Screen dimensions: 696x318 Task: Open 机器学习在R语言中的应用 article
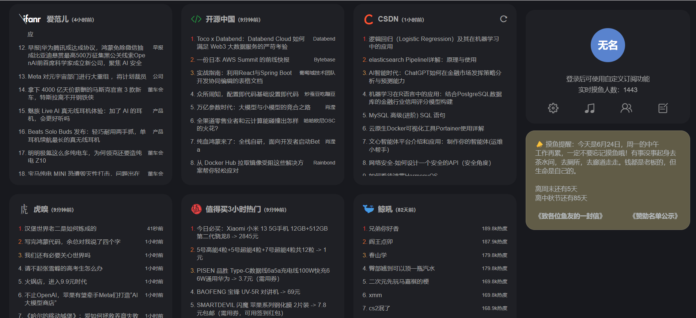point(435,98)
